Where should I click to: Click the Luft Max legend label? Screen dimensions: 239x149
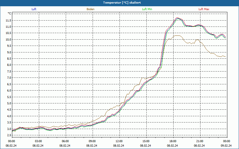coord(204,9)
